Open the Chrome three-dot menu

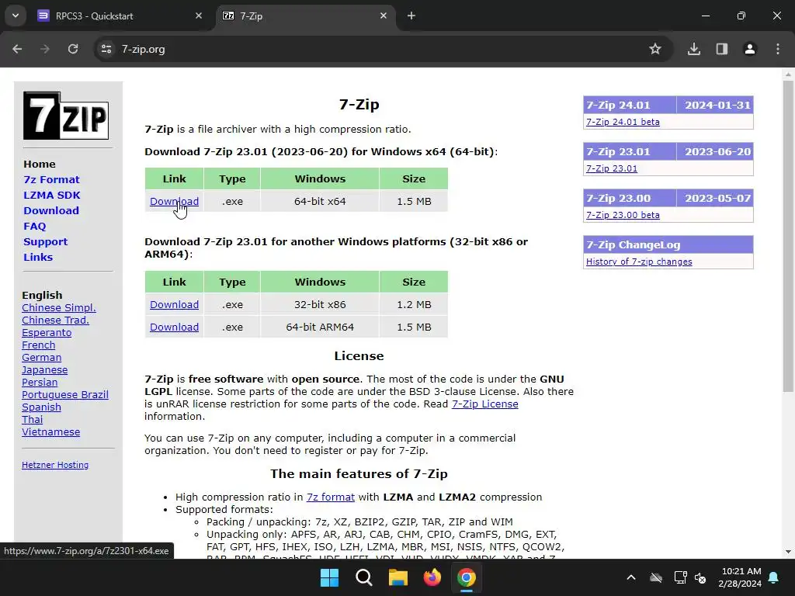tap(778, 49)
